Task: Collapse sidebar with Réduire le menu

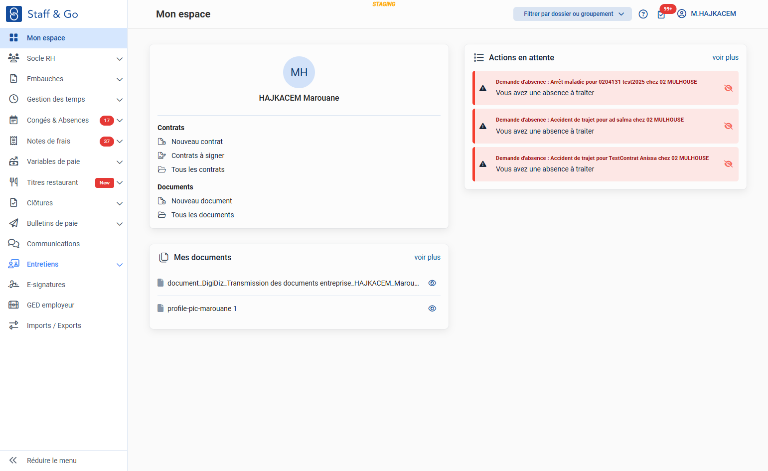Action: coord(64,461)
